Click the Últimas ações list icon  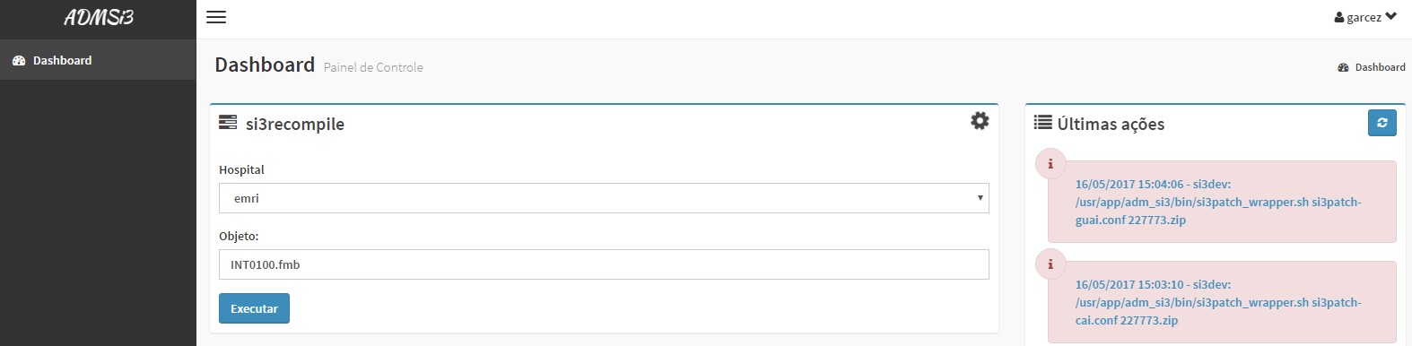tap(1042, 123)
